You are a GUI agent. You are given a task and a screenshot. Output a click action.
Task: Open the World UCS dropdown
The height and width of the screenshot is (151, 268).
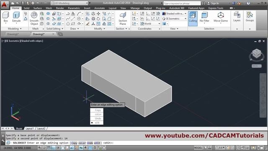pyautogui.click(x=150, y=23)
